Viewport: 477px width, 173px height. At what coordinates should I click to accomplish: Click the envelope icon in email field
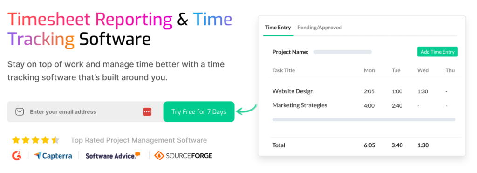pyautogui.click(x=20, y=112)
